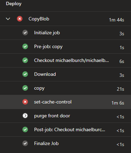Click the green check beside Checkout michaelburch step
The image size is (131, 153).
point(25,60)
